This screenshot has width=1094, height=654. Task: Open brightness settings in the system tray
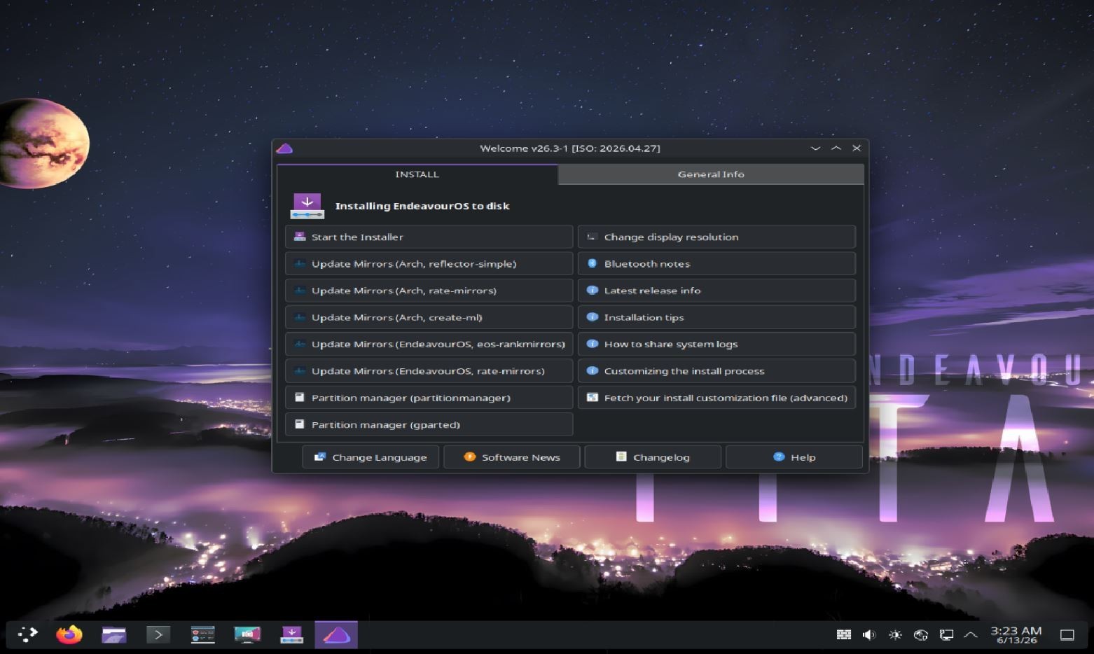pyautogui.click(x=895, y=635)
